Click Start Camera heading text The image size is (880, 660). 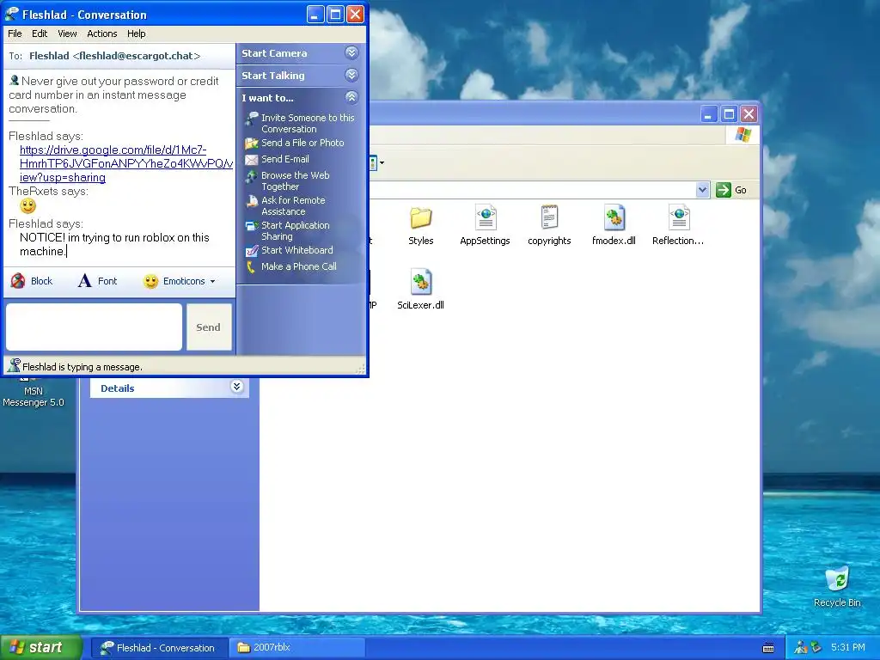274,53
